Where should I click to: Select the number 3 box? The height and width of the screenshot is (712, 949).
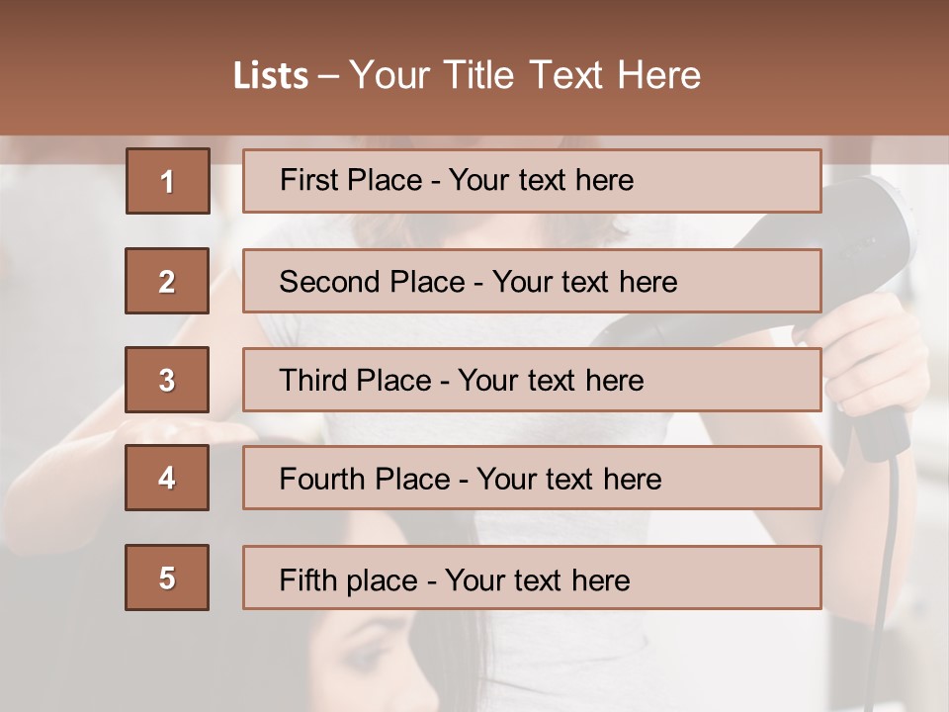tap(167, 380)
